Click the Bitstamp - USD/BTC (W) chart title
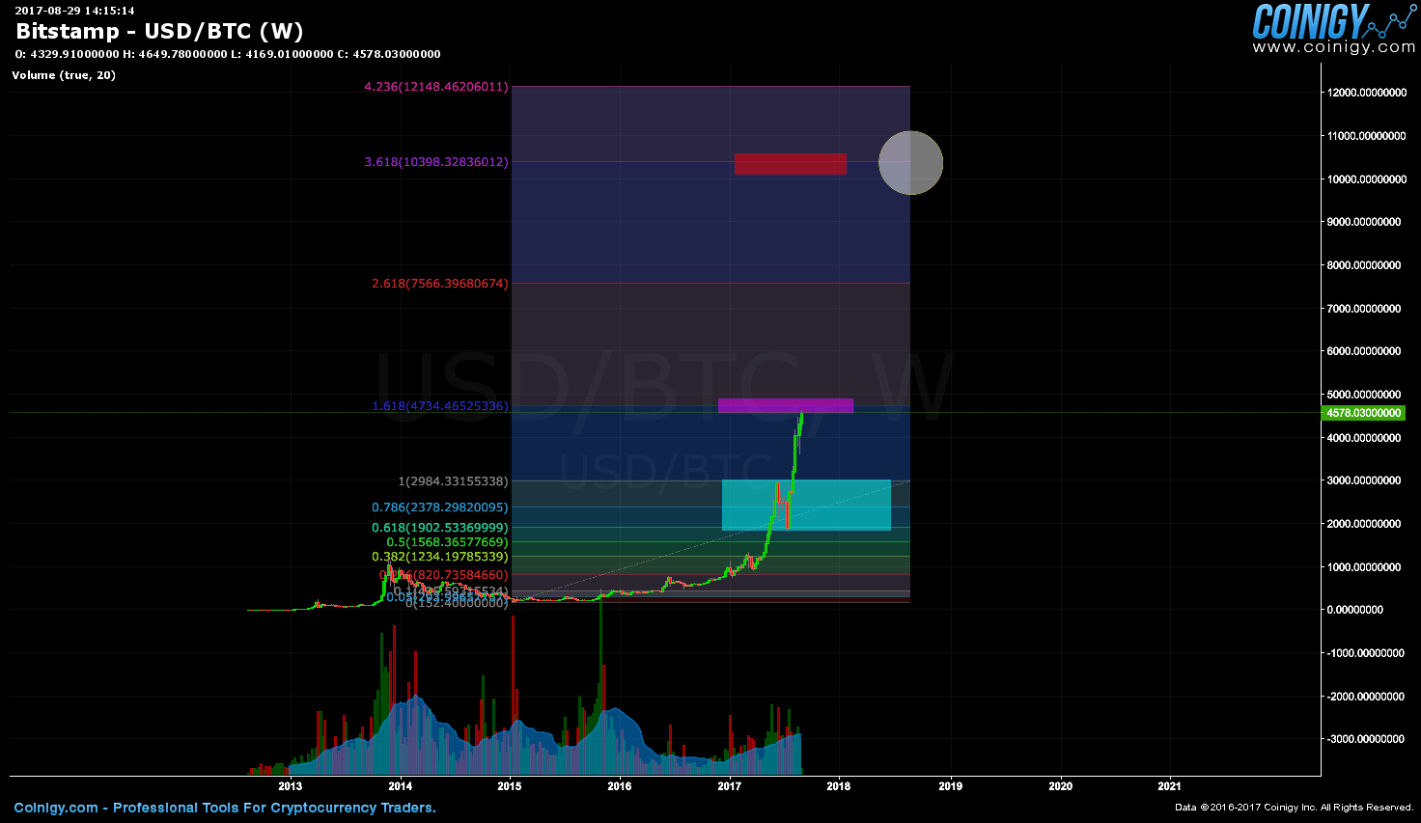1421x823 pixels. tap(159, 31)
